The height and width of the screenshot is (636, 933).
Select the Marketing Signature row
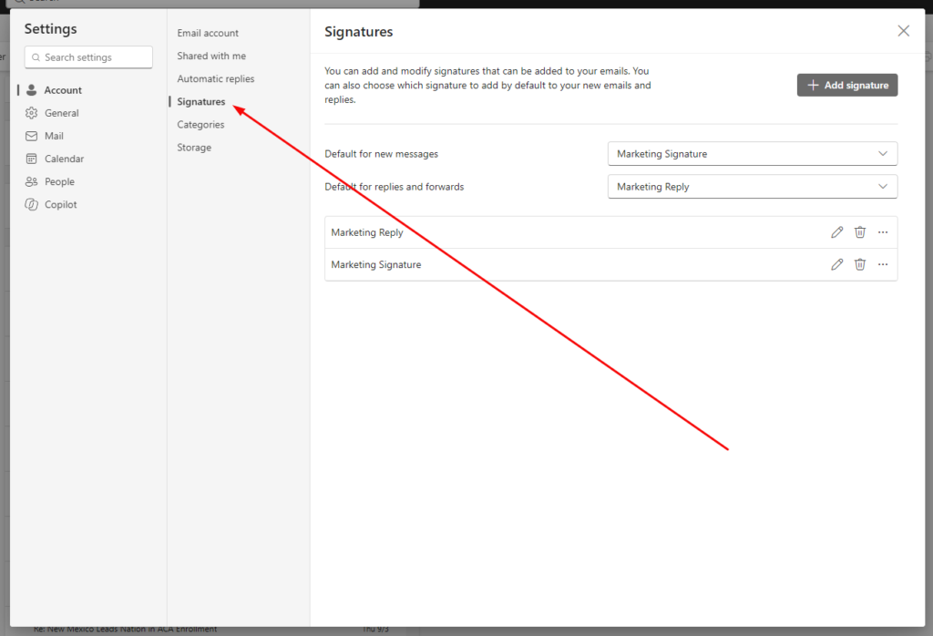pyautogui.click(x=611, y=264)
